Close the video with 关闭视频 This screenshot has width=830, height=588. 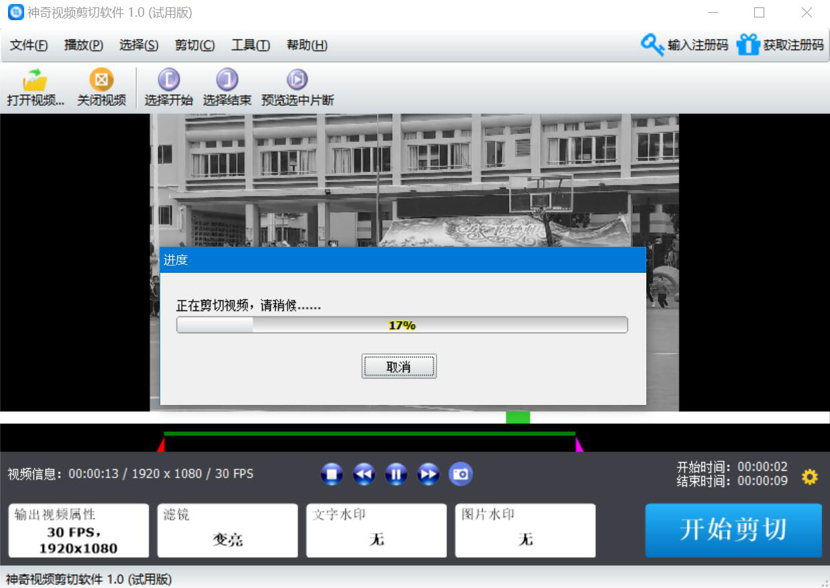pos(101,88)
